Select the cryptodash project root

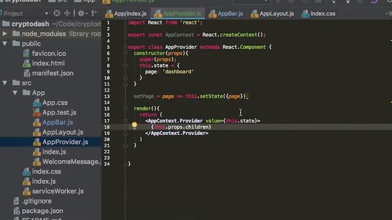(x=30, y=24)
